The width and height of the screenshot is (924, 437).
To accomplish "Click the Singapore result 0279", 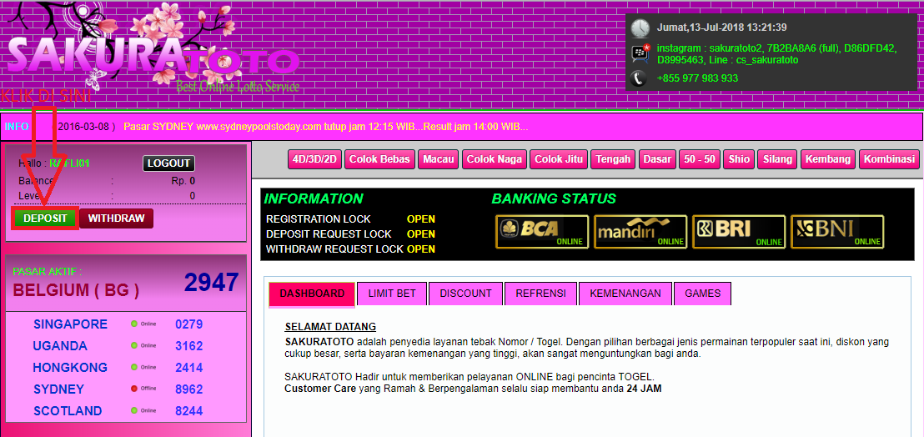I will (x=189, y=324).
